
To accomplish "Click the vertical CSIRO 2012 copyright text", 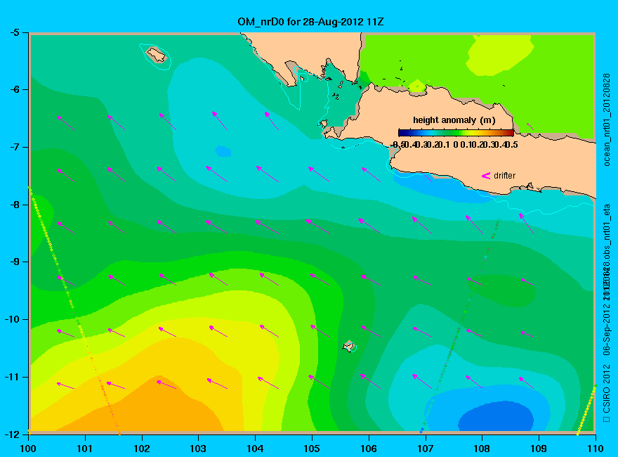I will point(607,394).
